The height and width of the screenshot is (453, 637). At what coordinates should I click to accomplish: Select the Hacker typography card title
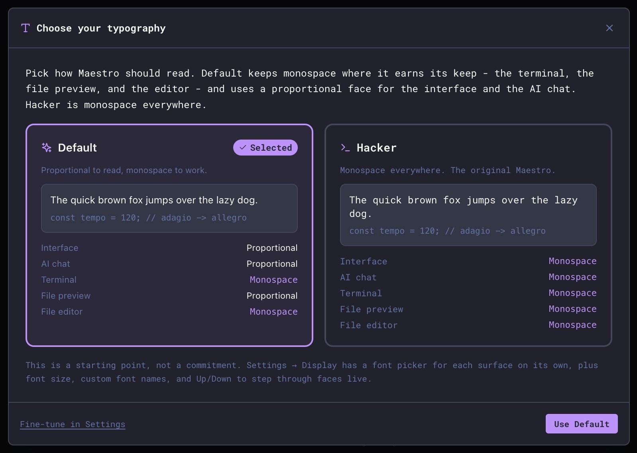click(x=376, y=148)
